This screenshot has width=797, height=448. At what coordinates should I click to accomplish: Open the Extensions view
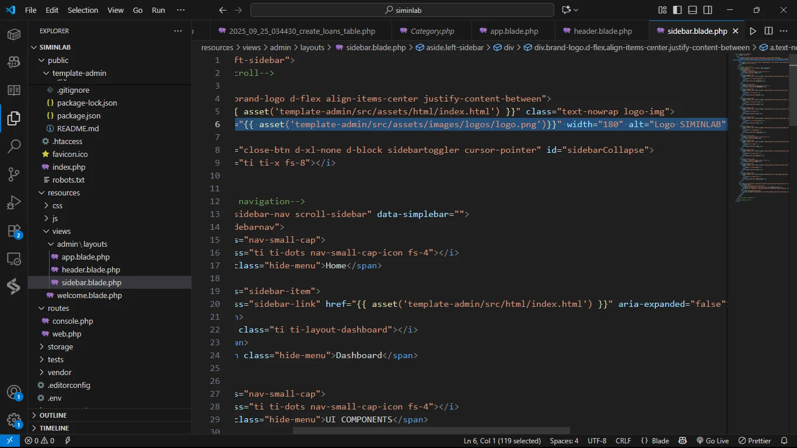(14, 231)
